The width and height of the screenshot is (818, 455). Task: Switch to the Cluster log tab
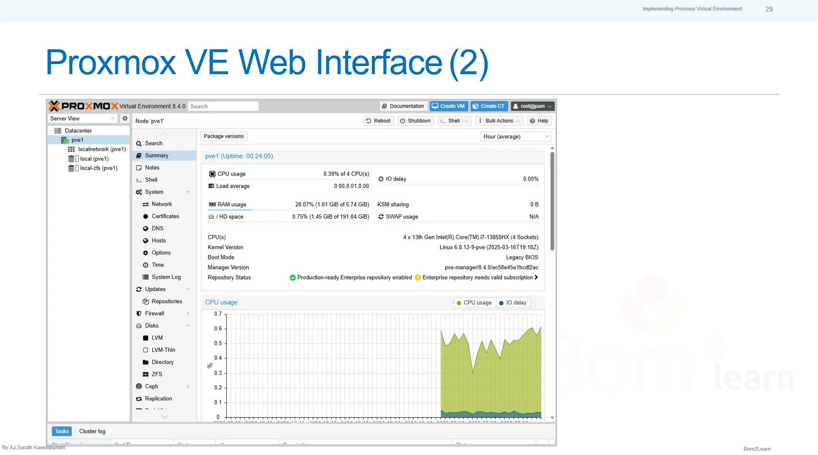[92, 431]
